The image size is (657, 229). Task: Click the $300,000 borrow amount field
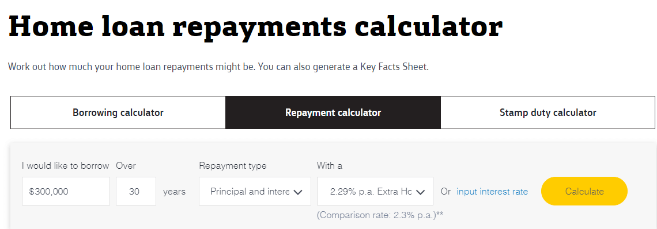coord(66,191)
